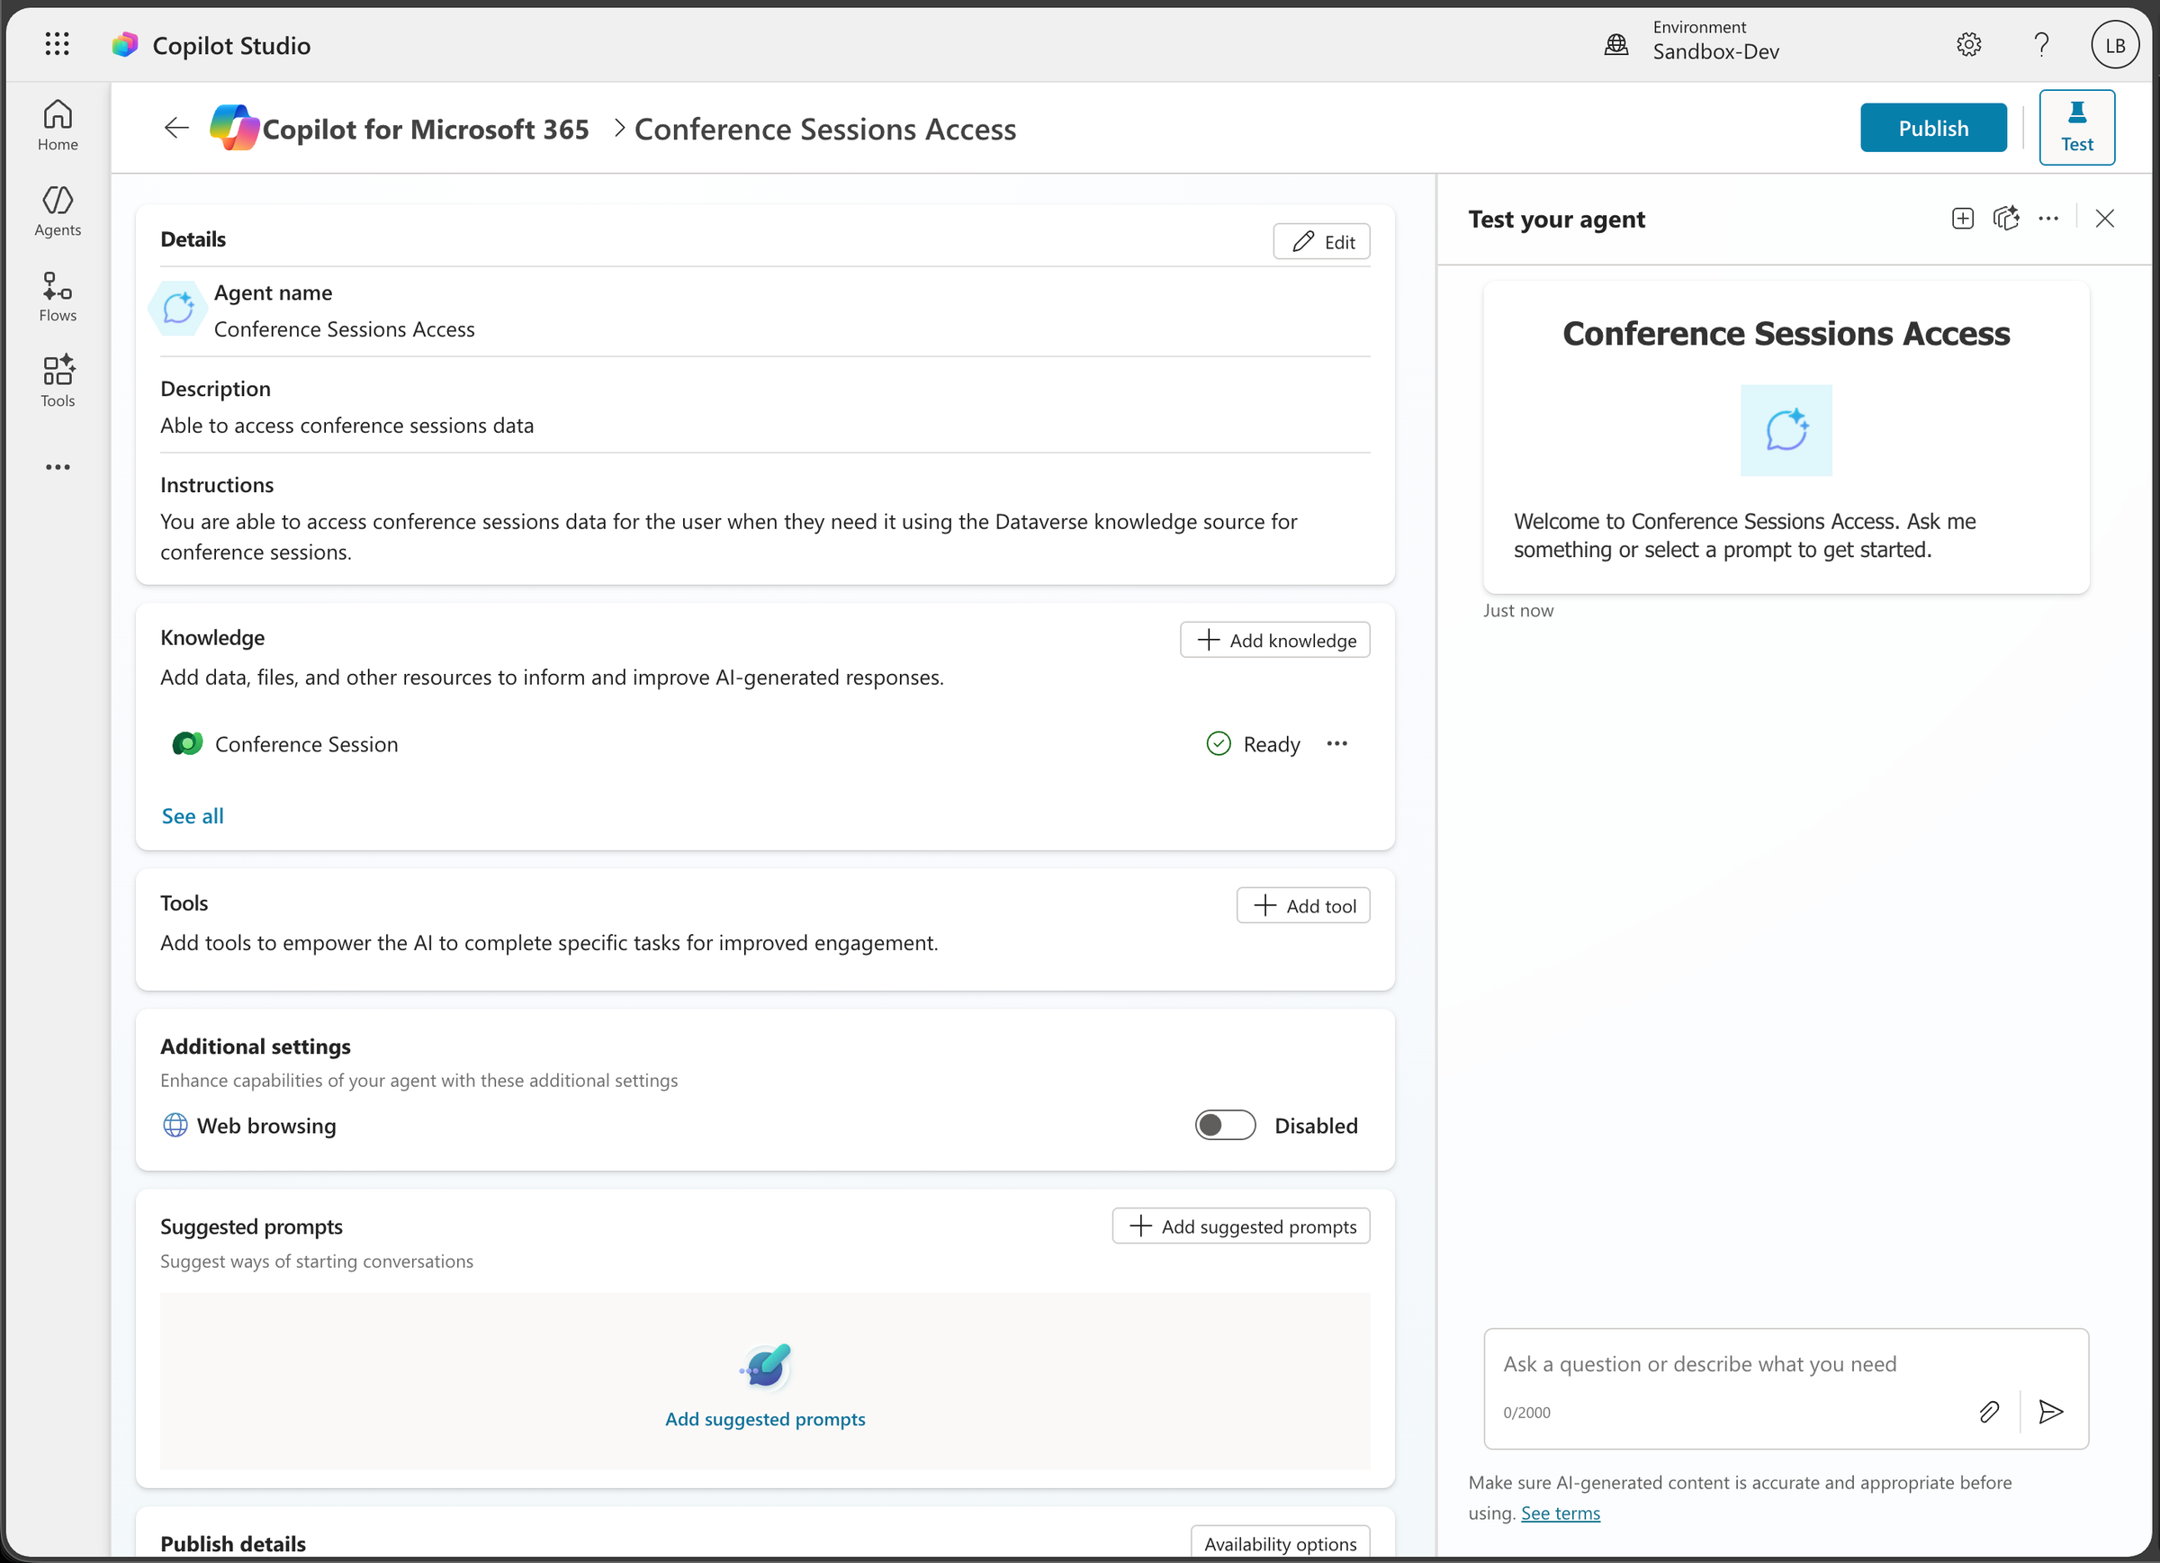The image size is (2160, 1563).
Task: Open more options for Conference Session knowledge
Action: pos(1337,744)
